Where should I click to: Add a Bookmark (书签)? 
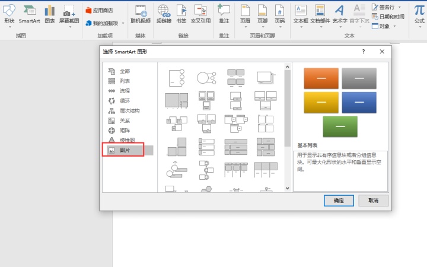(181, 15)
